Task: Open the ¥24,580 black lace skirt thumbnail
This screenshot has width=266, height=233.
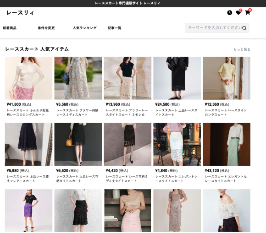Action: pyautogui.click(x=177, y=78)
